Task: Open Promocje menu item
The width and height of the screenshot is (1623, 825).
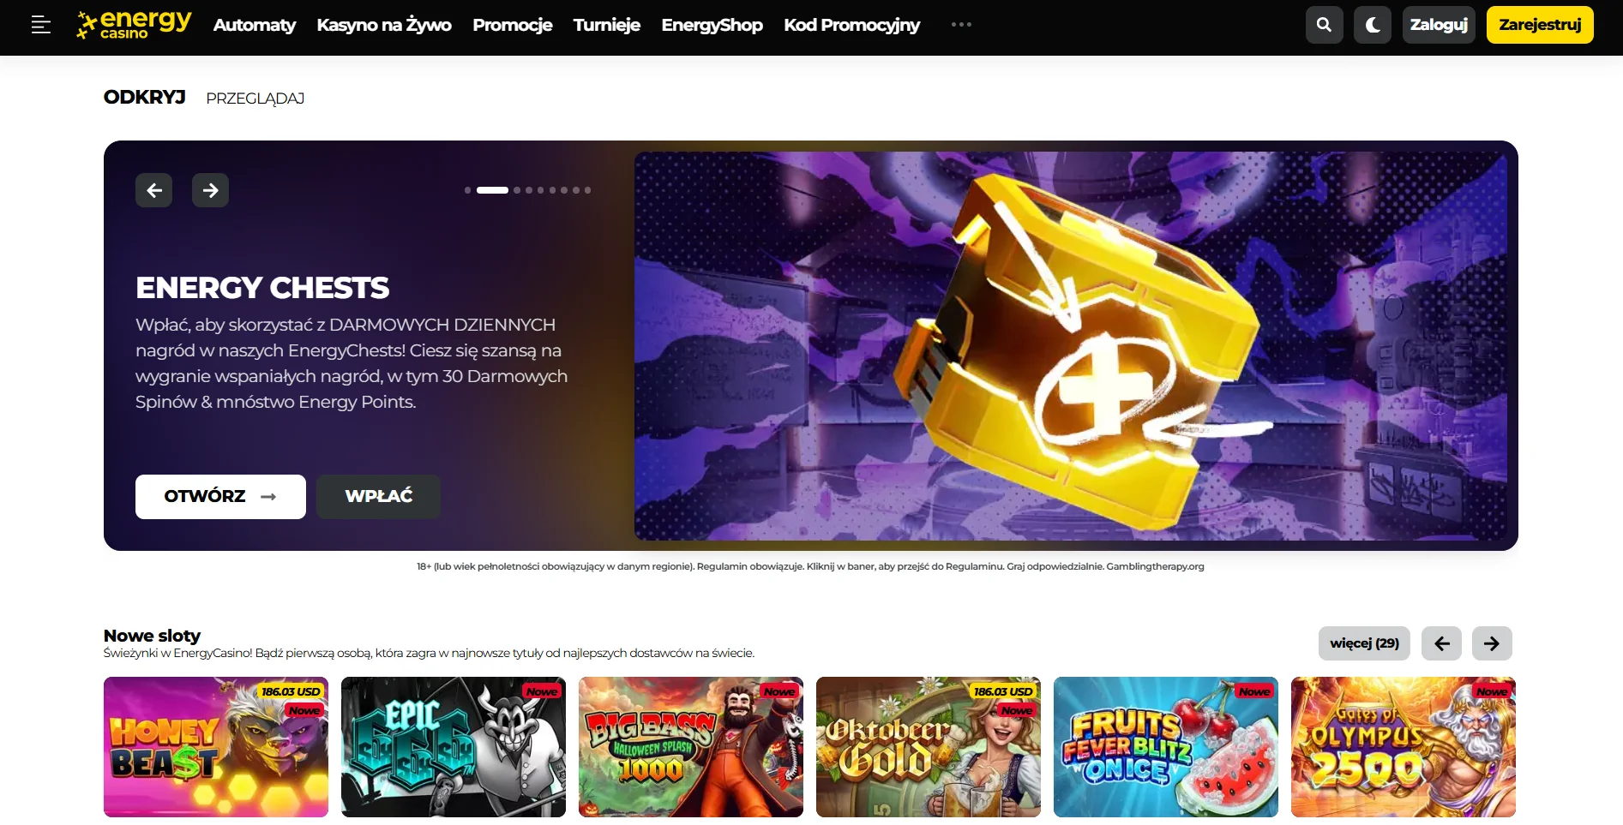Action: 512,25
